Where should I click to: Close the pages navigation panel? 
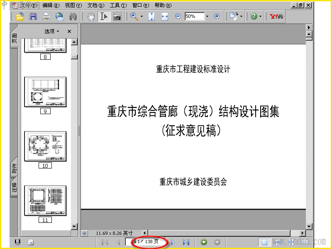tap(69, 32)
